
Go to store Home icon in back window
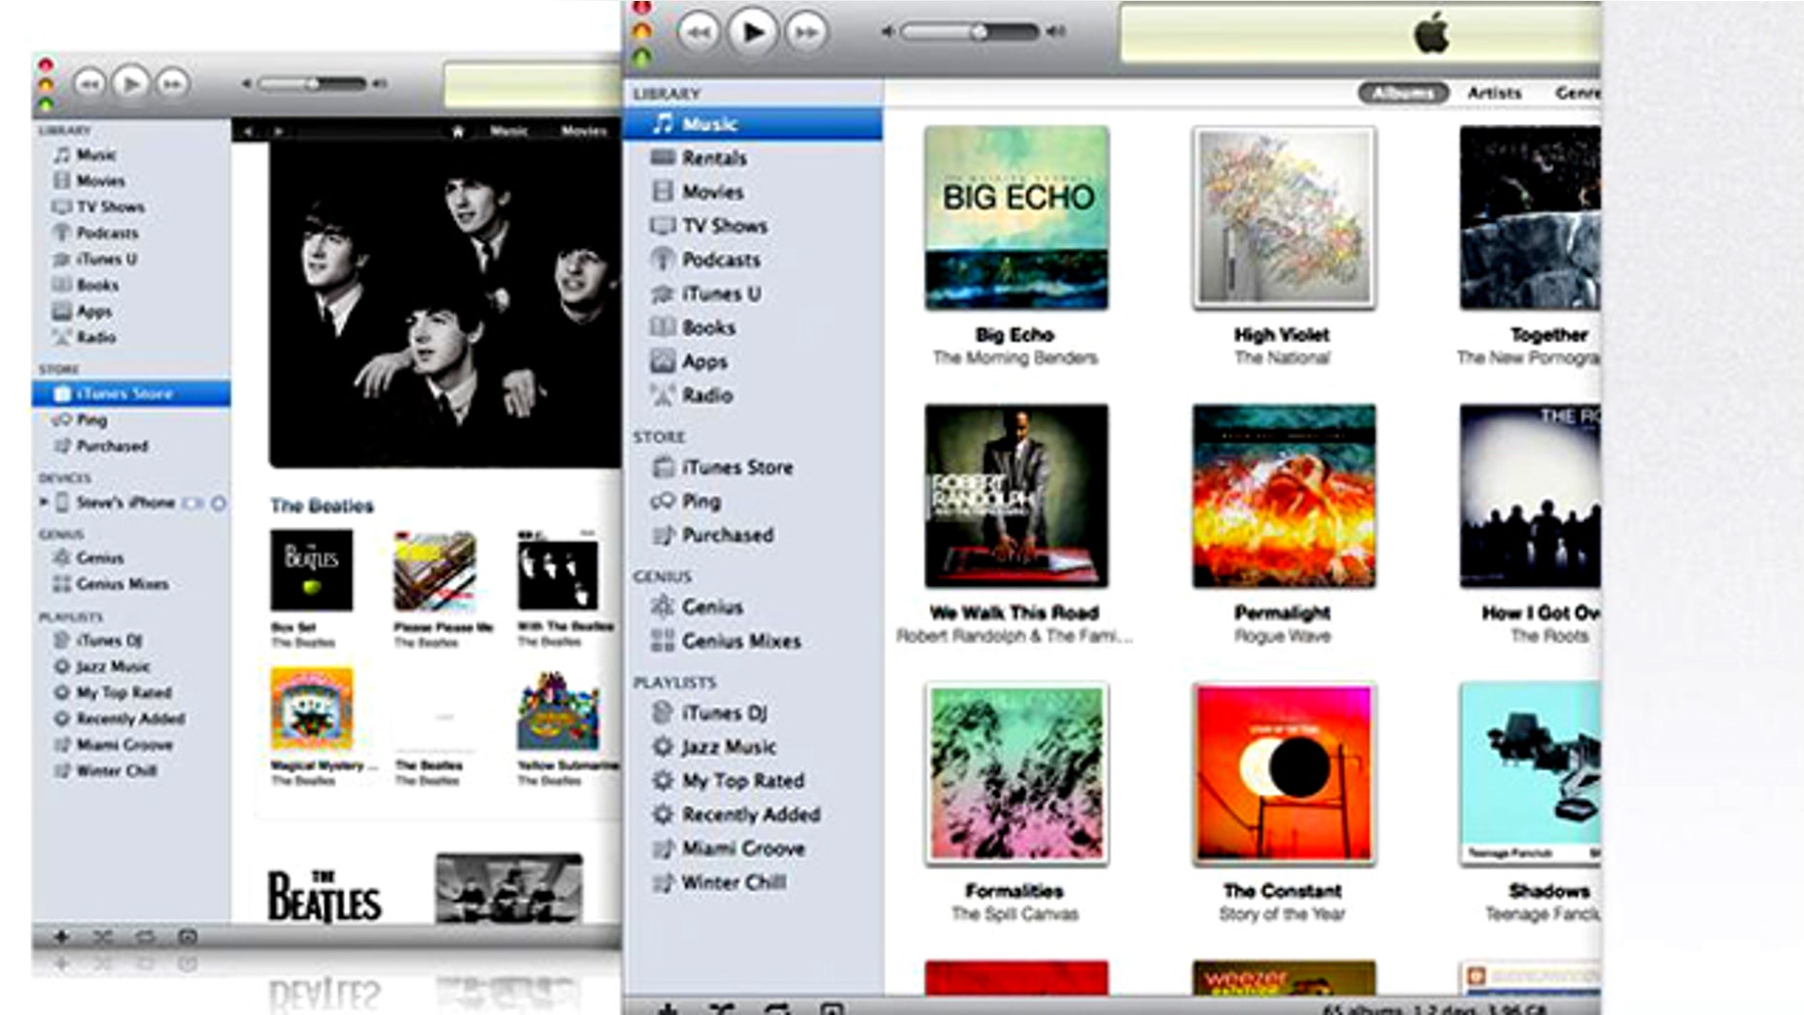[457, 131]
